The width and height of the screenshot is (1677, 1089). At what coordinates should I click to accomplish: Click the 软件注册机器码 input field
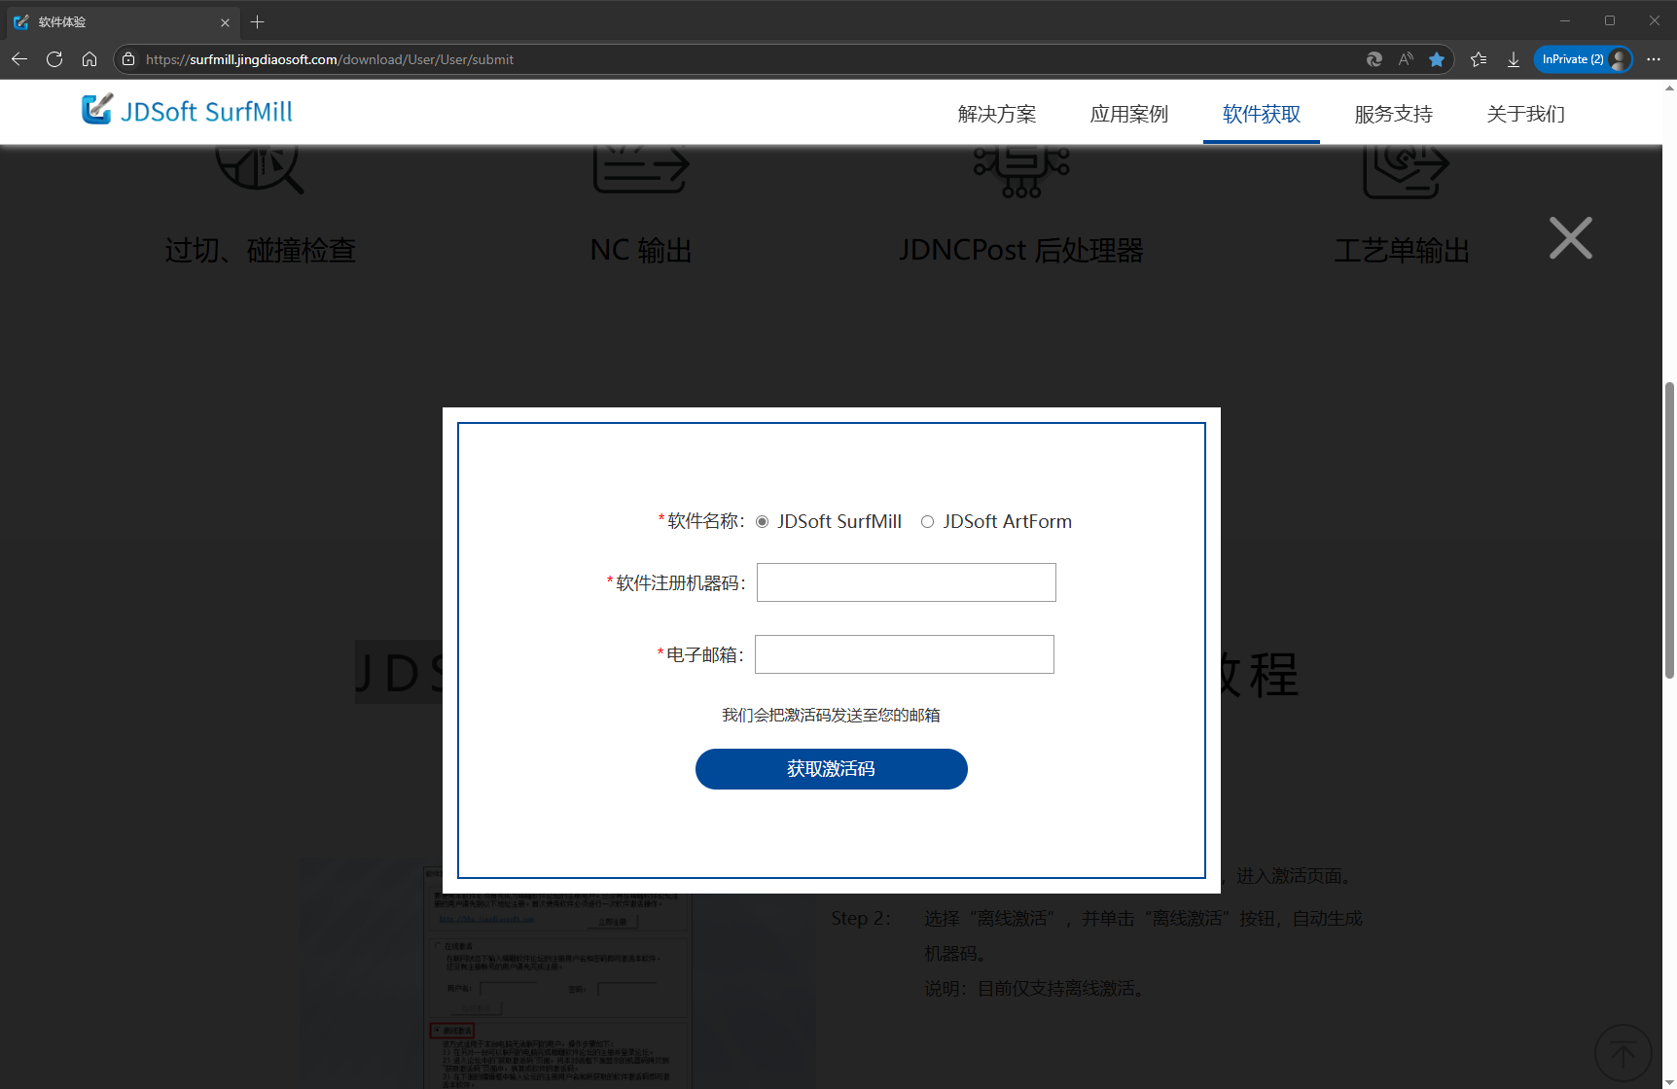907,582
